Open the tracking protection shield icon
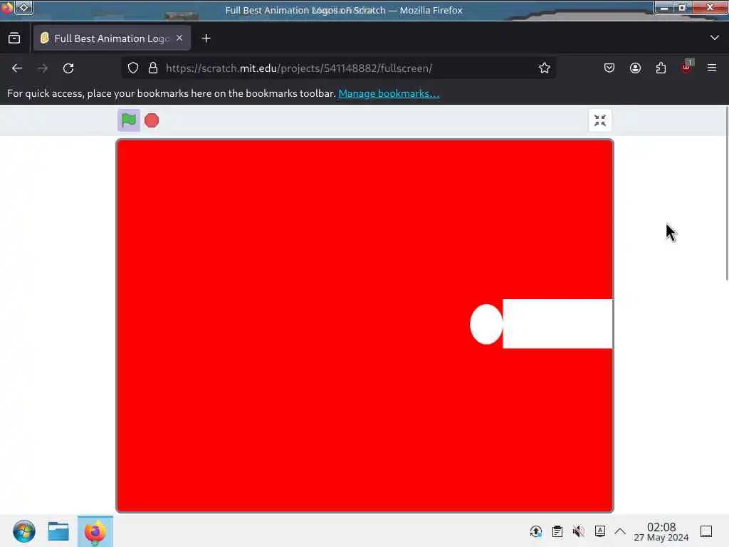Viewport: 729px width, 547px height. 133,68
